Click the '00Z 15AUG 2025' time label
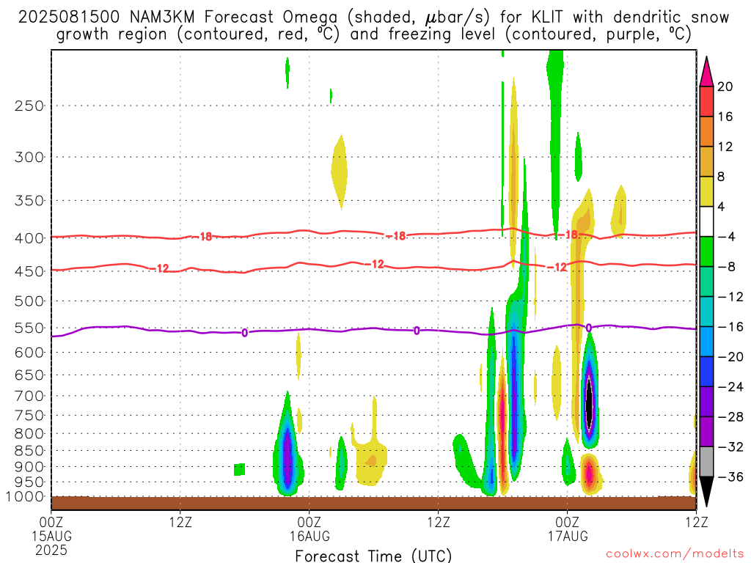The height and width of the screenshot is (563, 751). pyautogui.click(x=51, y=536)
